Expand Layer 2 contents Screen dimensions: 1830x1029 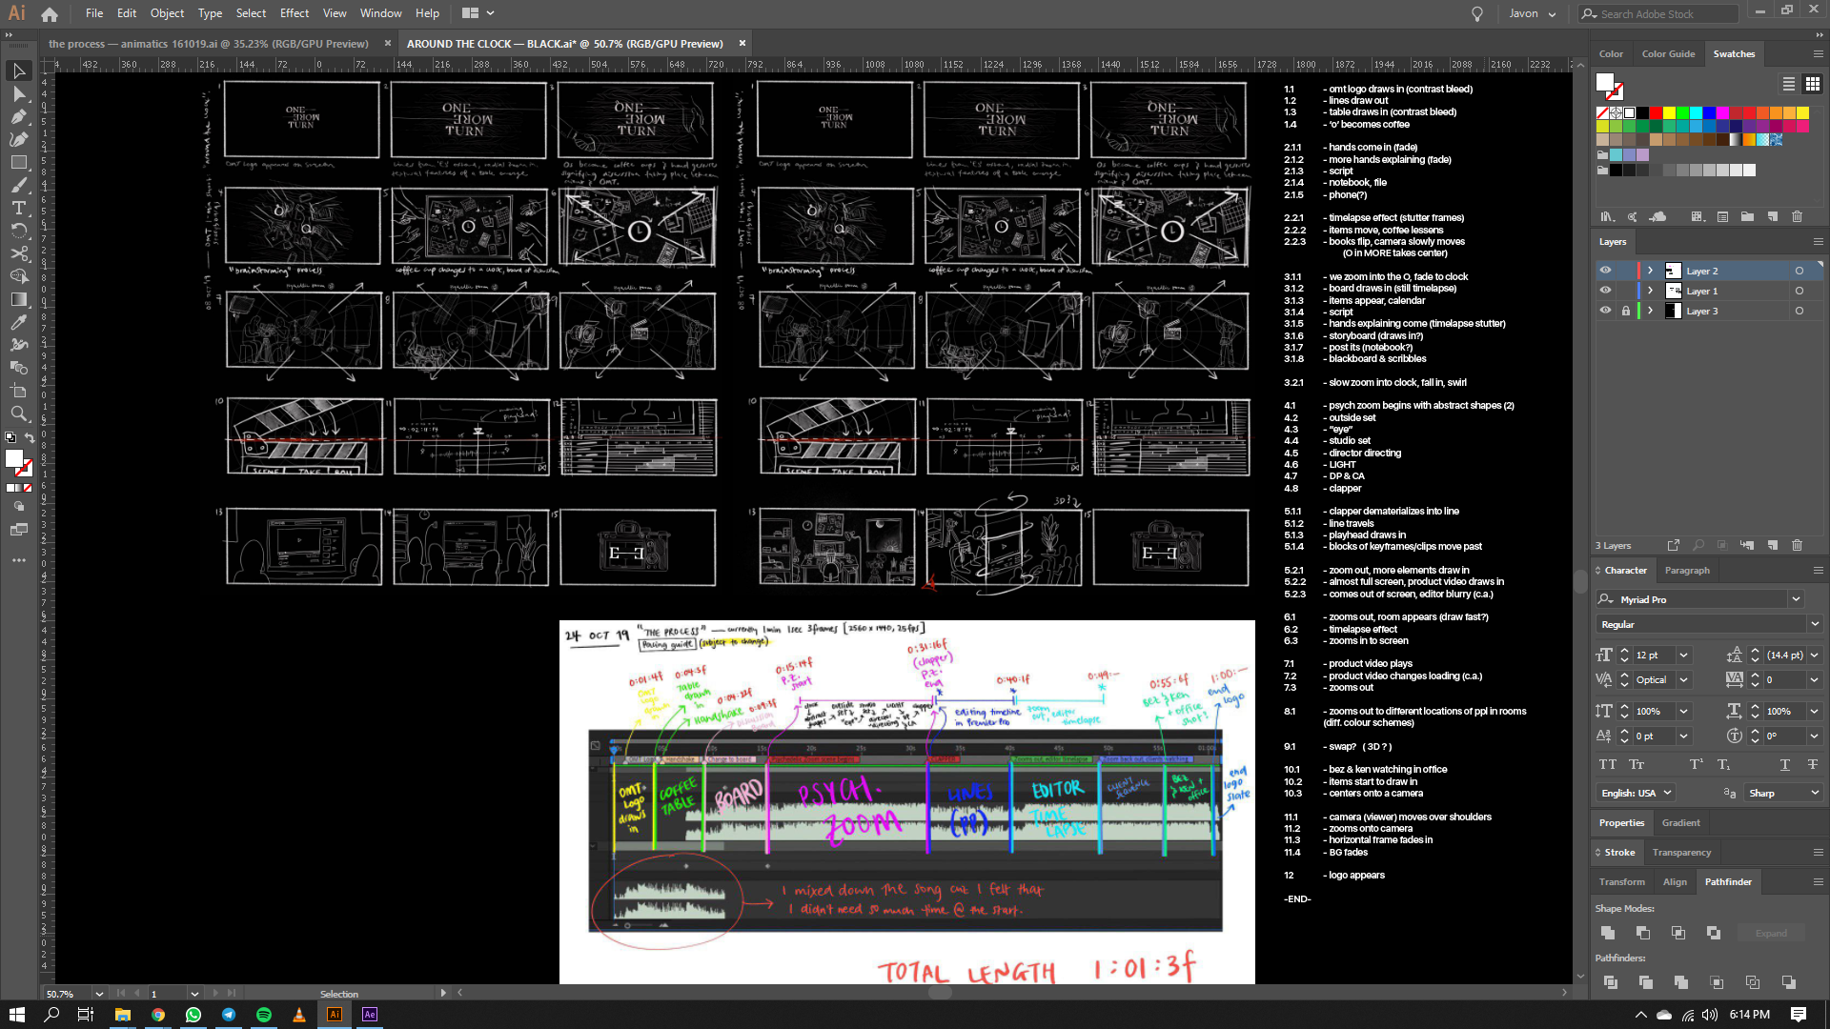(1651, 271)
